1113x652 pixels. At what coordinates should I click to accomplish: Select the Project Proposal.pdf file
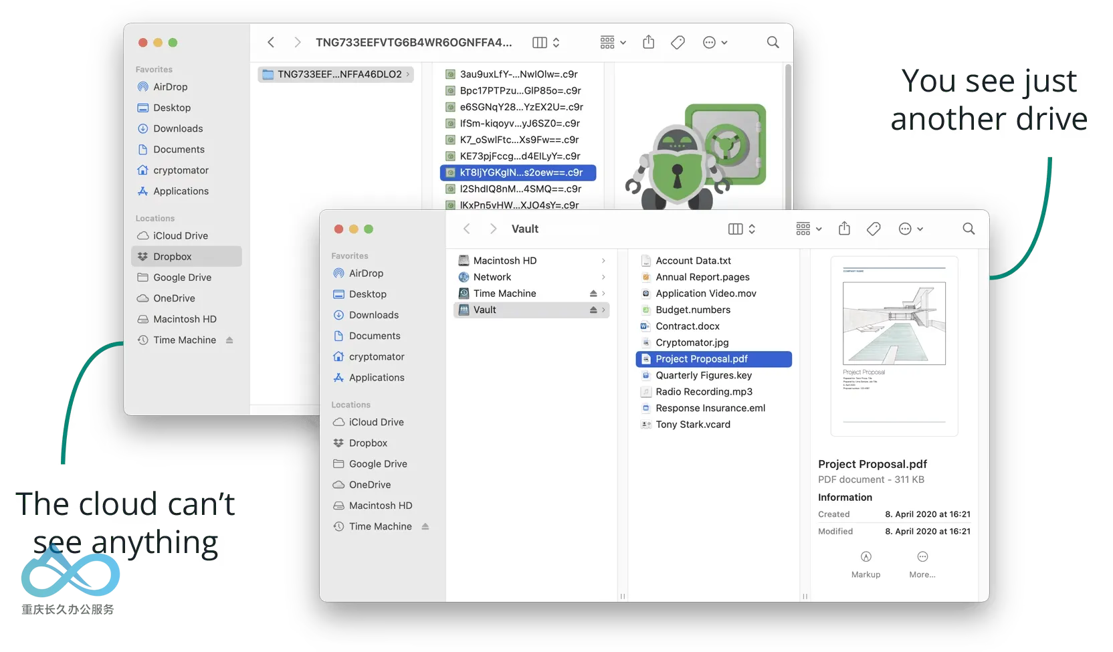(x=714, y=359)
